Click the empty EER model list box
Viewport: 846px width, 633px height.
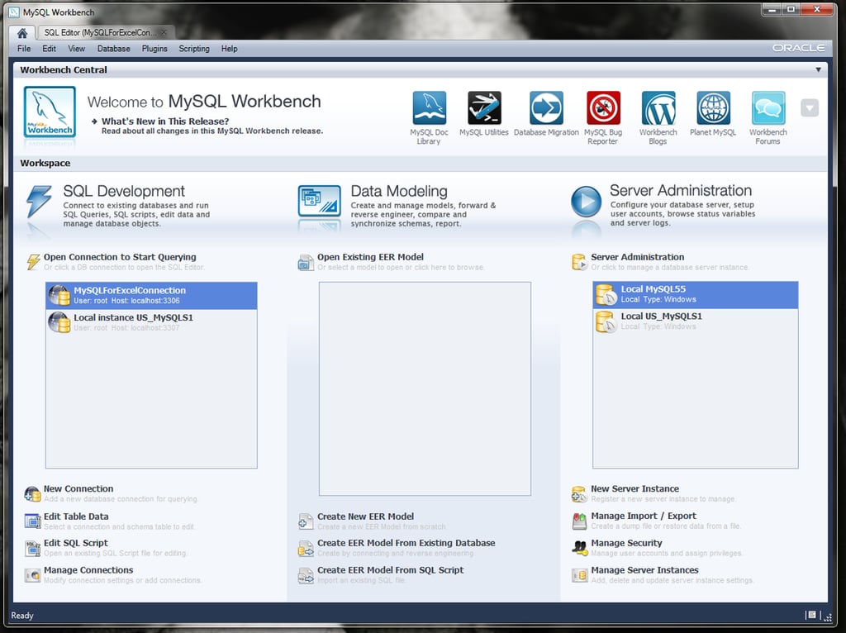tap(425, 388)
